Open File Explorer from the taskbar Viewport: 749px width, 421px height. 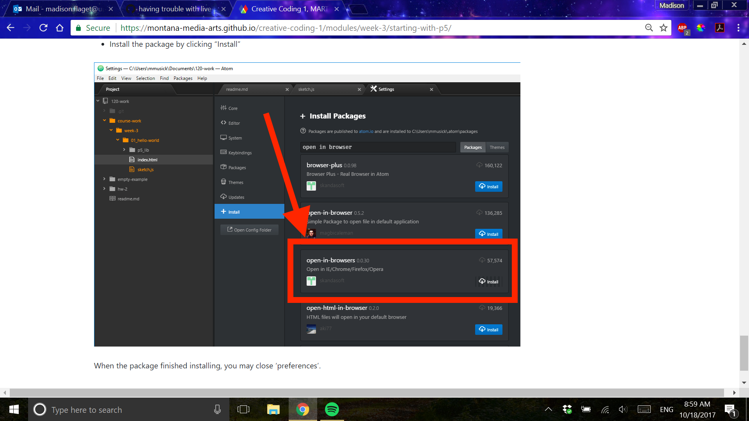coord(273,409)
